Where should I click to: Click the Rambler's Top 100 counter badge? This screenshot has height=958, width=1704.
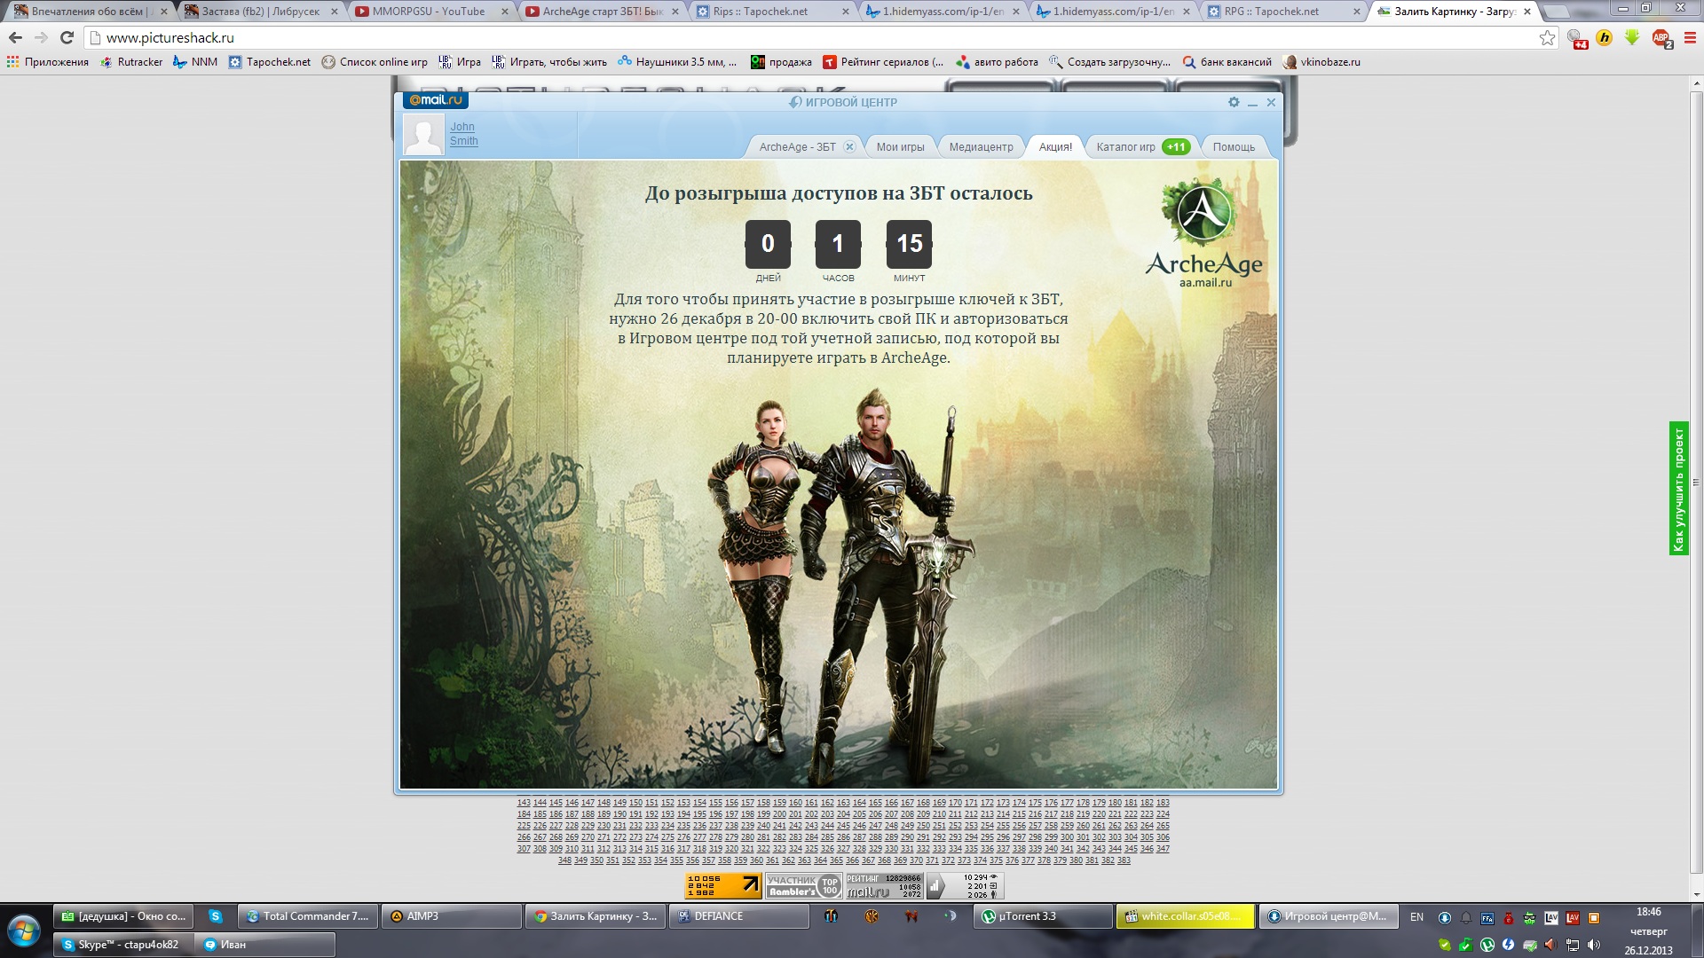point(803,886)
